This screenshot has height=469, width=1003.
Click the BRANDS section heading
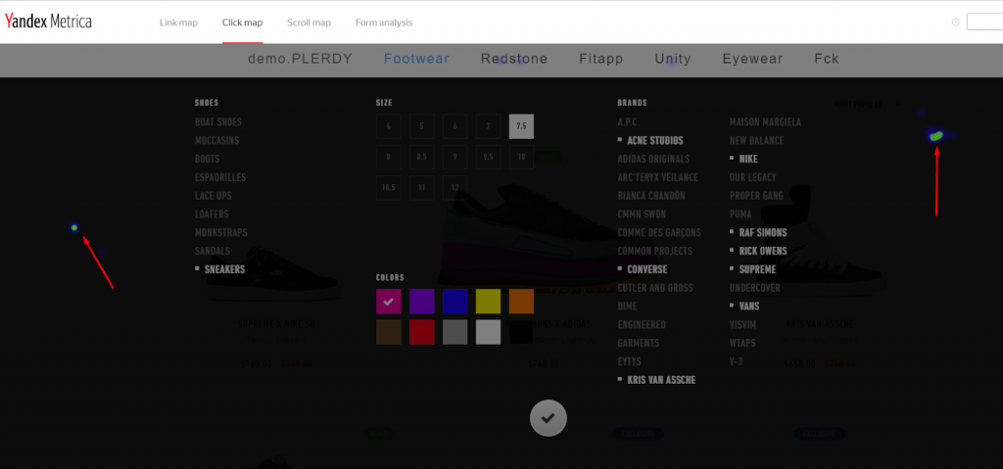632,103
